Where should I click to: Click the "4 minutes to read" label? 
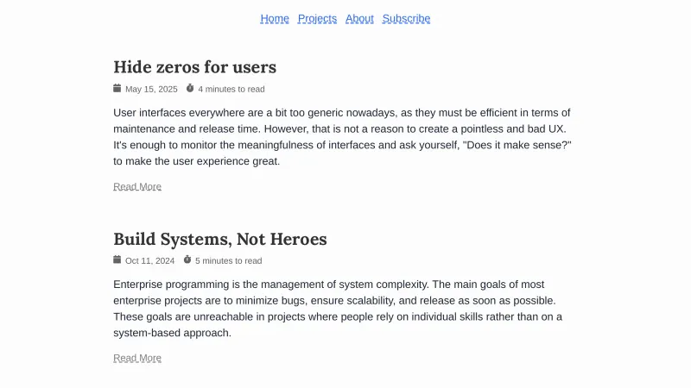point(231,89)
